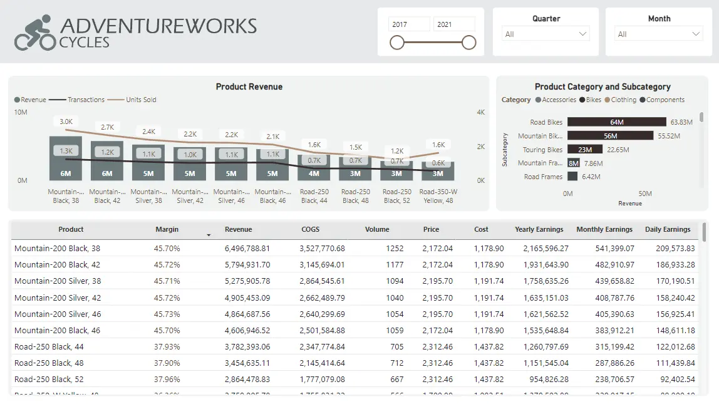Expand the Month dropdown
This screenshot has width=719, height=404.
click(658, 34)
